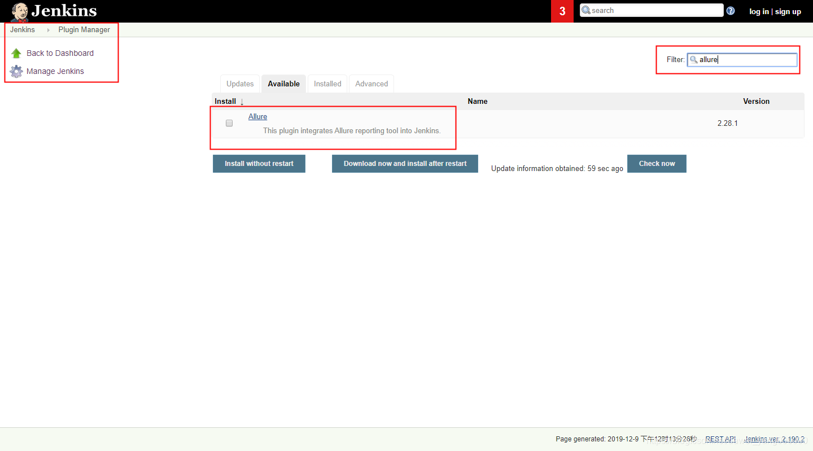Click the log in link
Image resolution: width=813 pixels, height=451 pixels.
coord(759,11)
